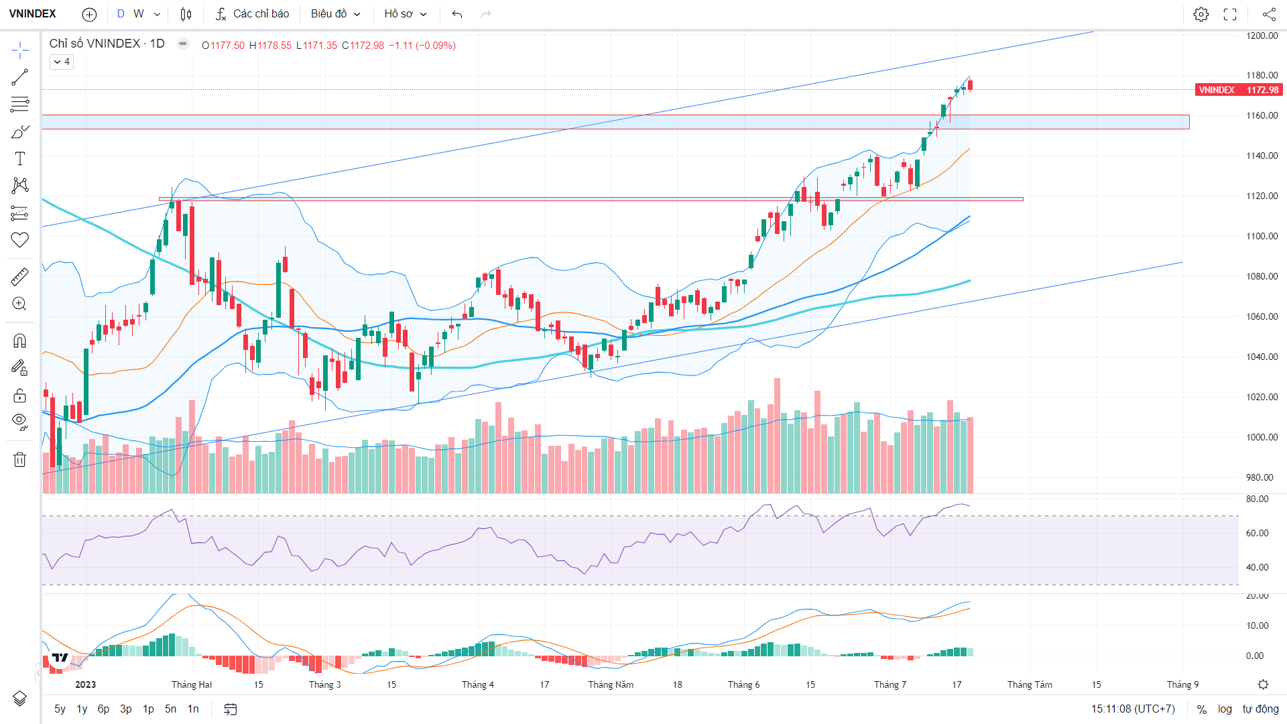
Task: Toggle lock all drawing tools
Action: 19,395
